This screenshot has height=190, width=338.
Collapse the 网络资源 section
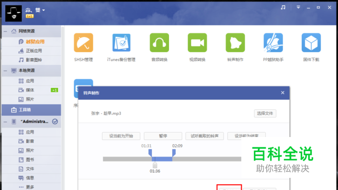(5, 31)
